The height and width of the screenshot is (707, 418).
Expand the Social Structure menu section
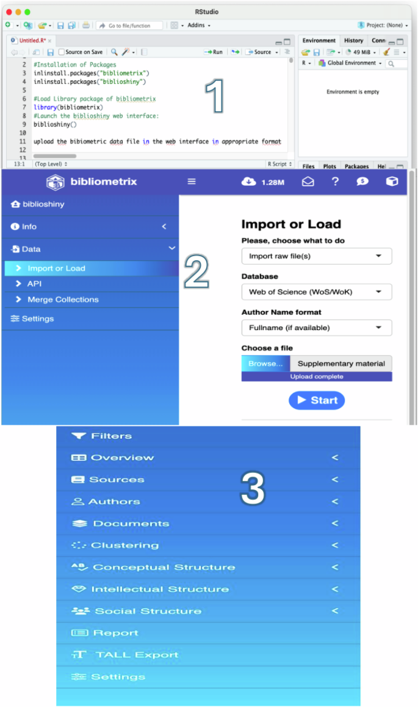pos(208,611)
